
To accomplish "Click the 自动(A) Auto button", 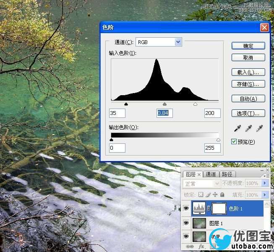I will (x=248, y=99).
